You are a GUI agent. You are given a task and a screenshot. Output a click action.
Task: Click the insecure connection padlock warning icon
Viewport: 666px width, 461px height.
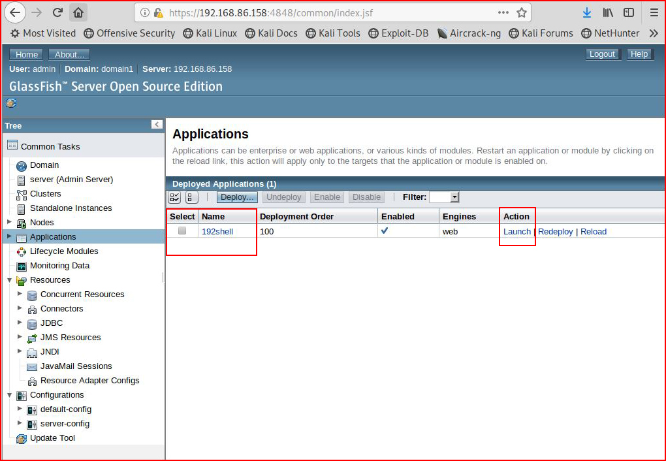click(x=159, y=13)
